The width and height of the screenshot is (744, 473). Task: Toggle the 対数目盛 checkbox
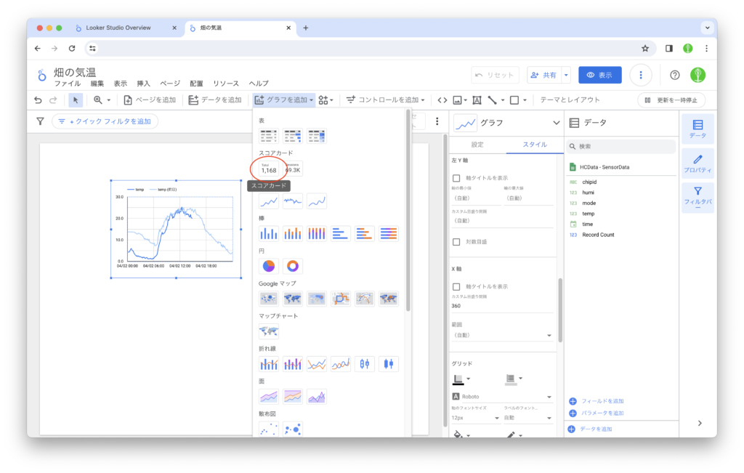click(x=456, y=242)
